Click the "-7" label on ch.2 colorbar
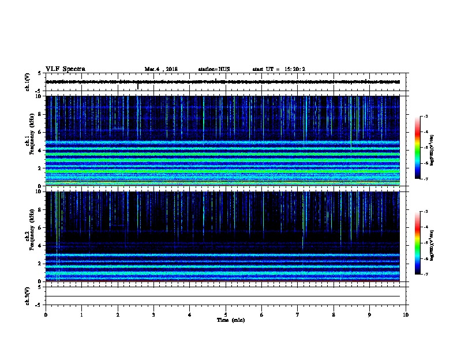This screenshot has height=353, width=457. pyautogui.click(x=425, y=274)
